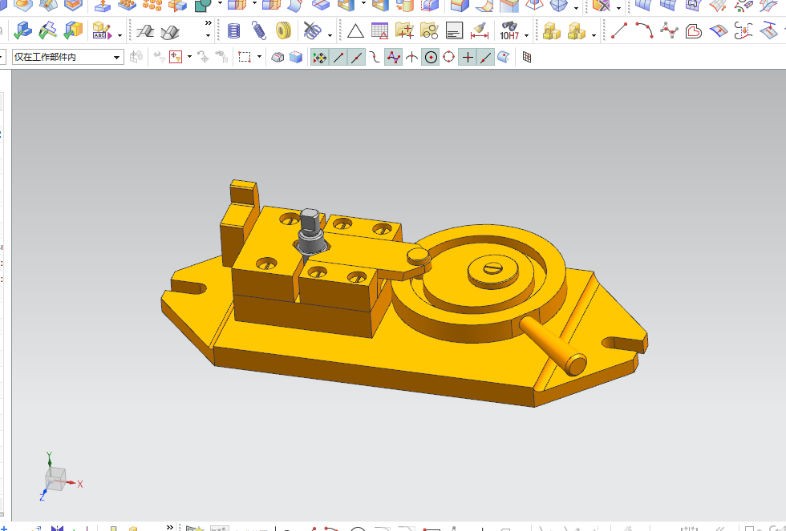This screenshot has width=786, height=531.
Task: Click the red selection filter funnel icon
Action: tap(175, 57)
